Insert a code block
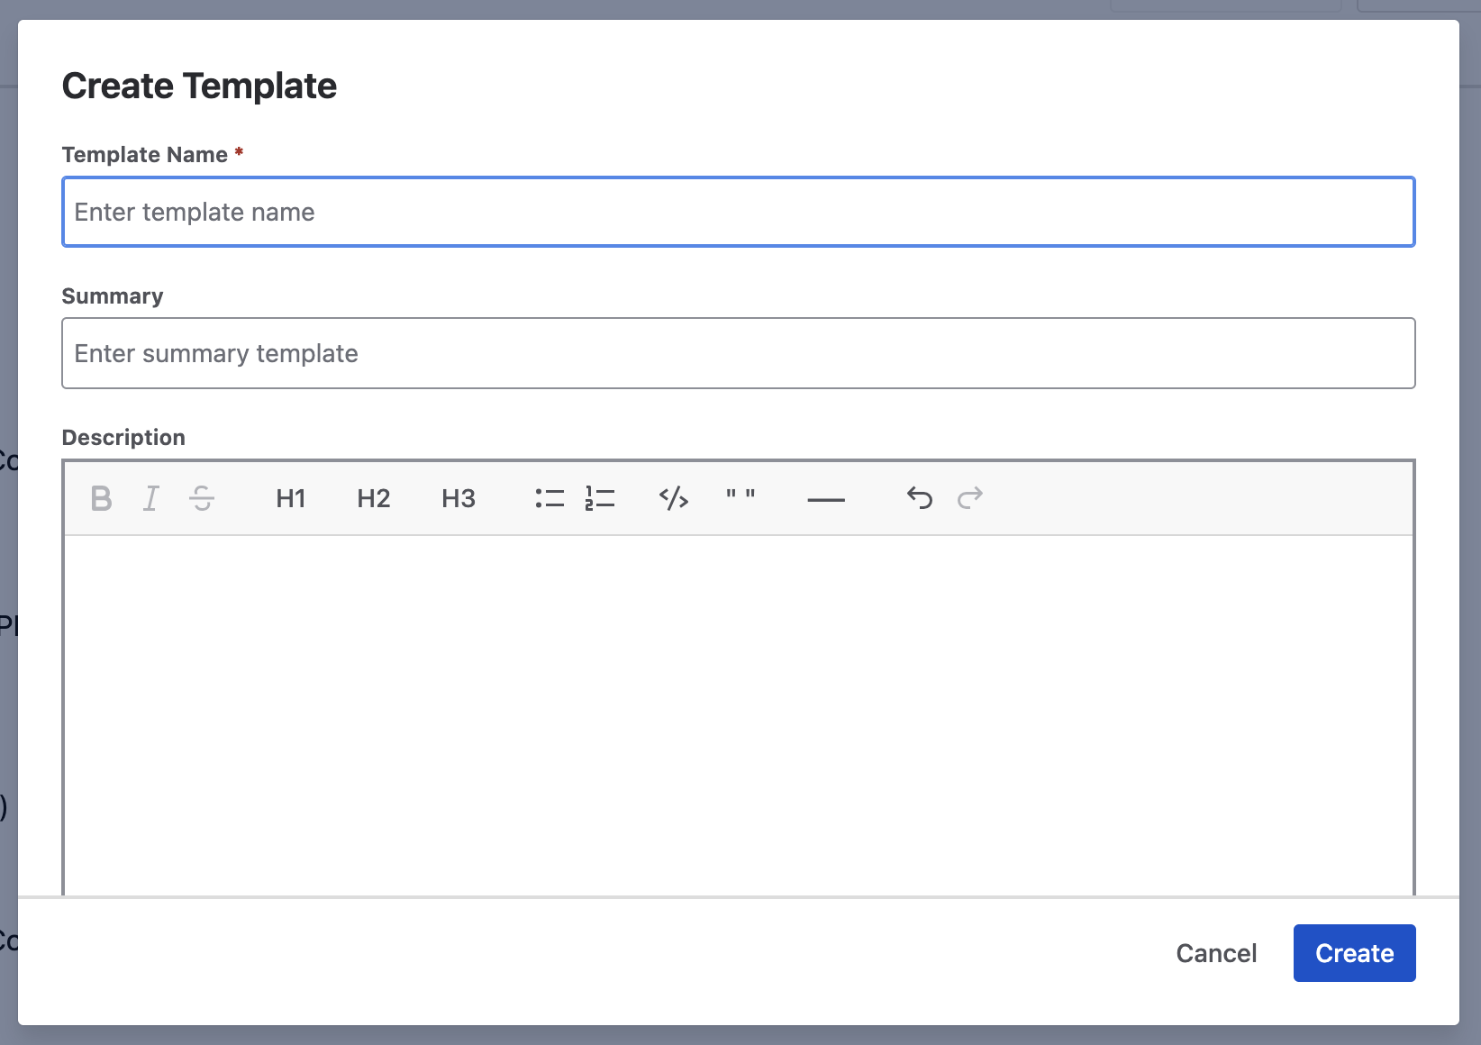1481x1045 pixels. 674,498
